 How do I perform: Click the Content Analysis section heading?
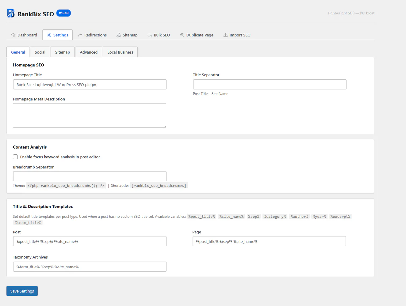click(x=30, y=147)
